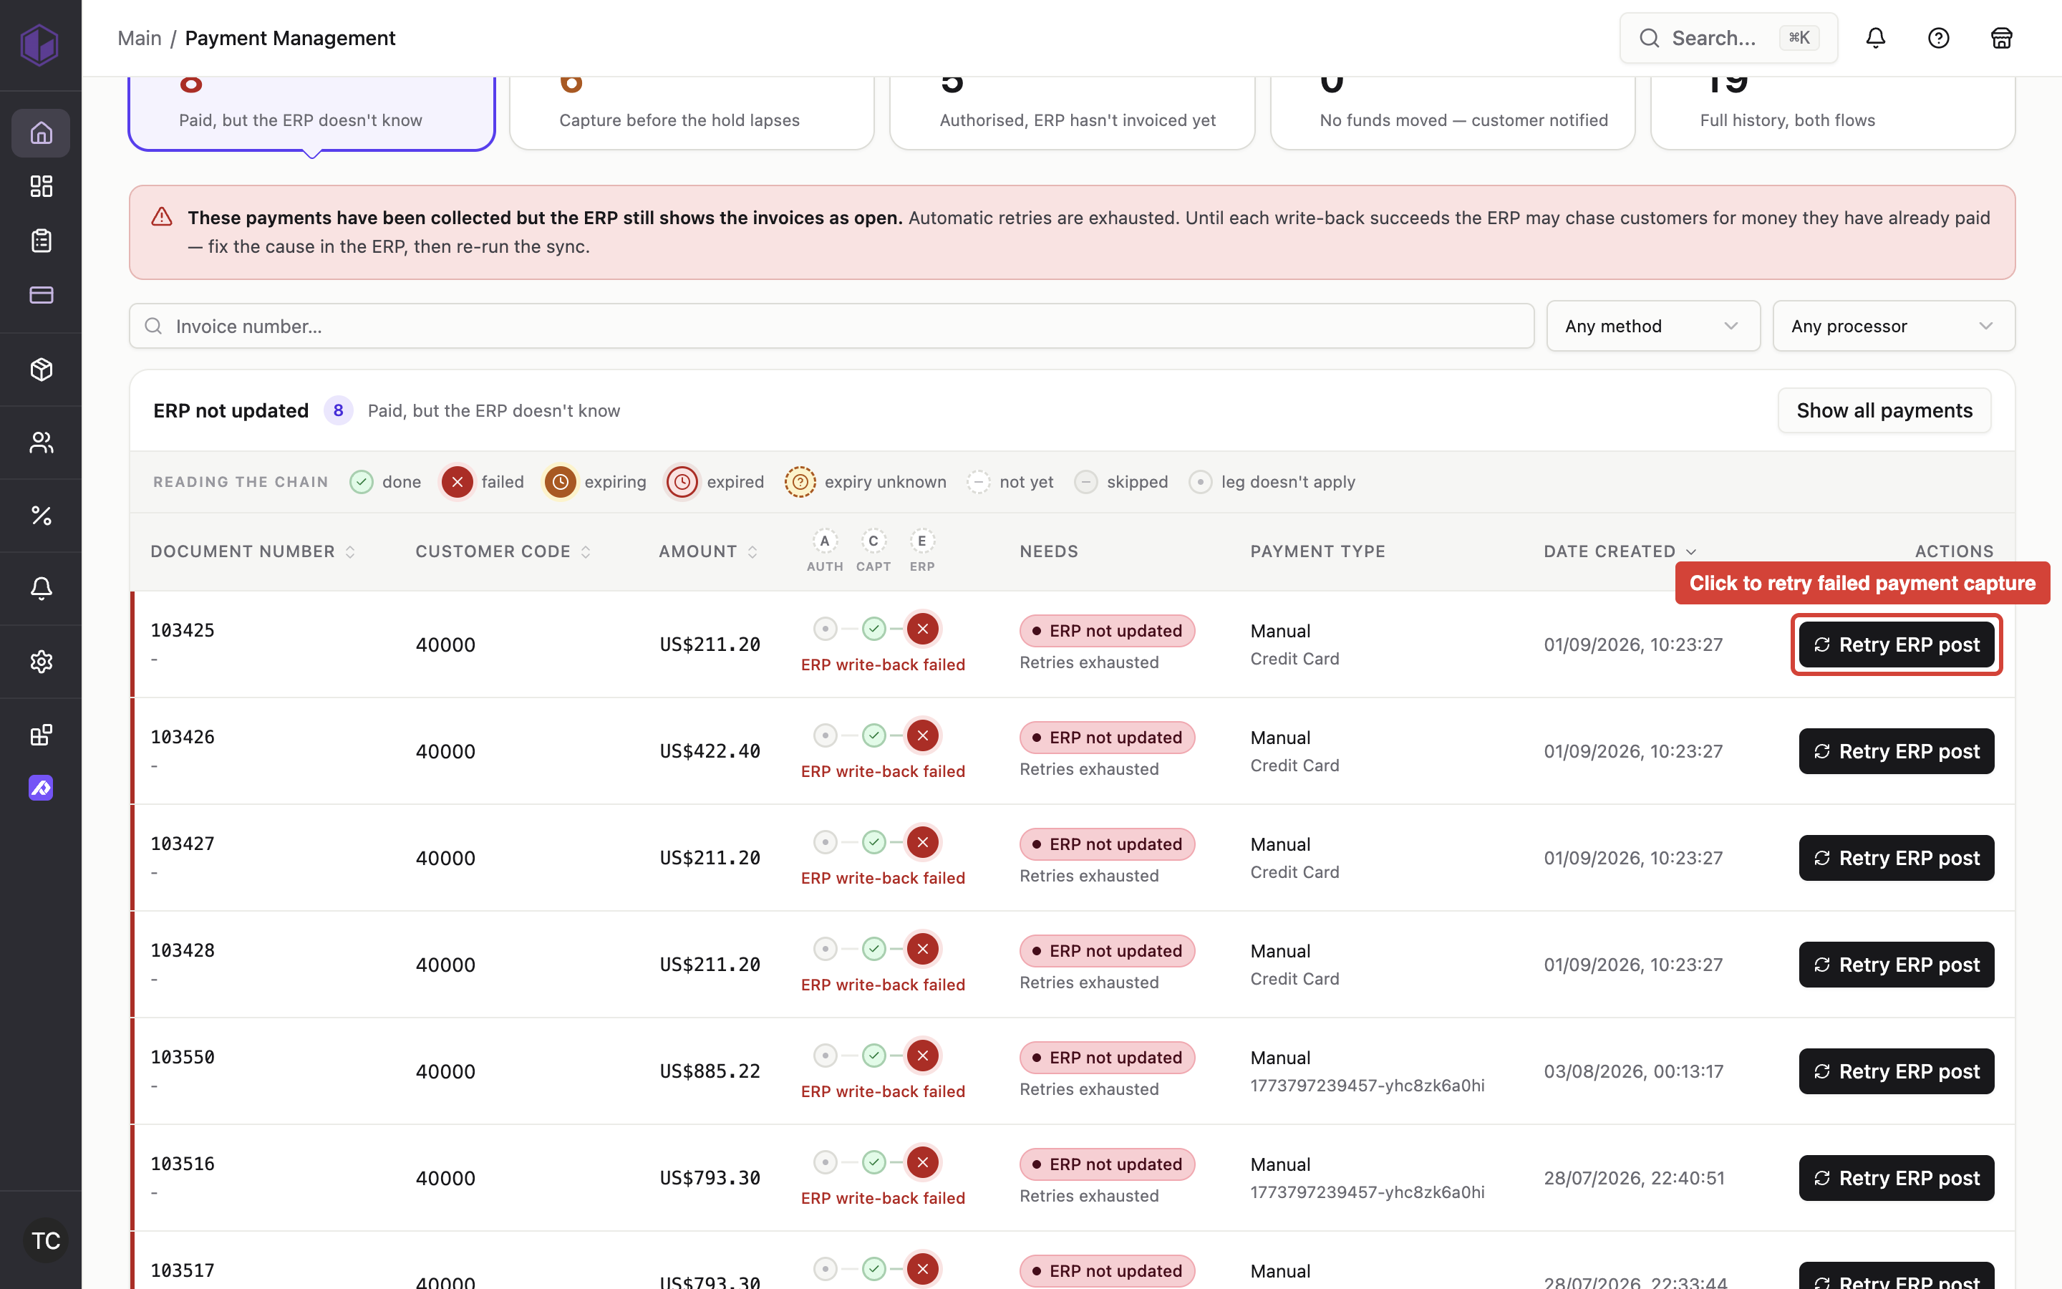Open the help question mark icon
The width and height of the screenshot is (2062, 1289).
(1938, 39)
